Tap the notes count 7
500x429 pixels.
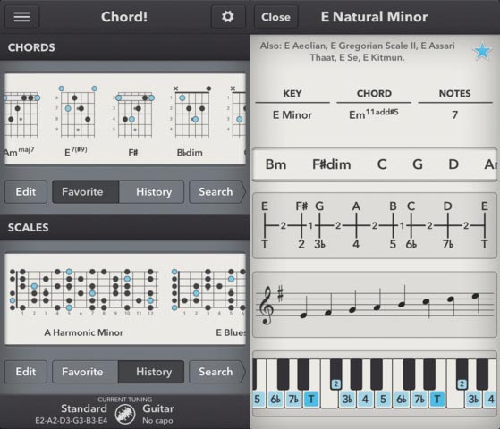454,114
